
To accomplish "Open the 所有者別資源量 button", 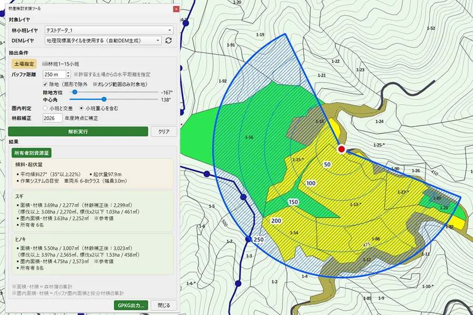I will (x=32, y=153).
